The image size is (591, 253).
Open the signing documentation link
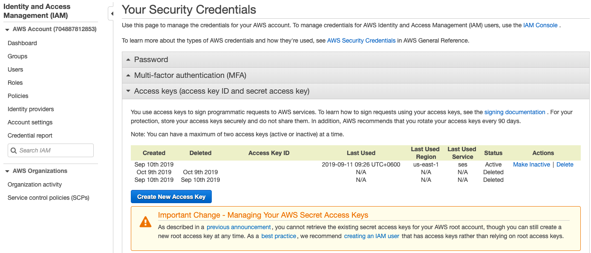tap(515, 112)
